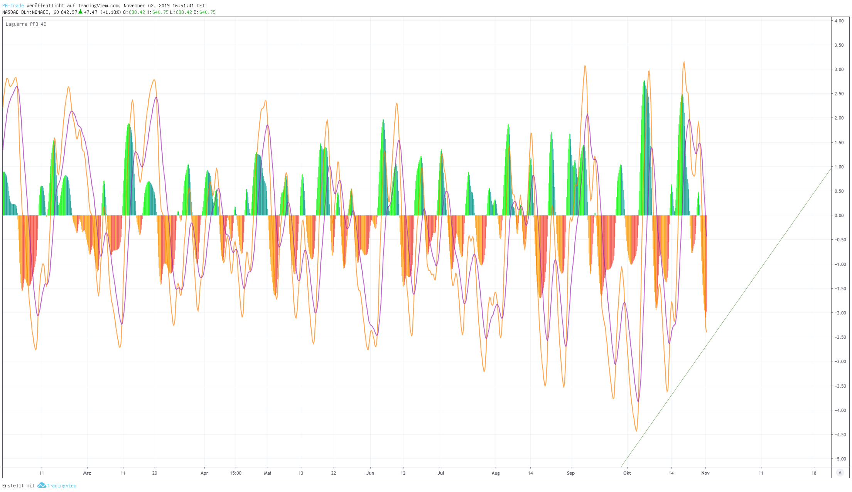The width and height of the screenshot is (852, 492).
Task: Click the 12 date label on time axis
Action: coord(403,473)
